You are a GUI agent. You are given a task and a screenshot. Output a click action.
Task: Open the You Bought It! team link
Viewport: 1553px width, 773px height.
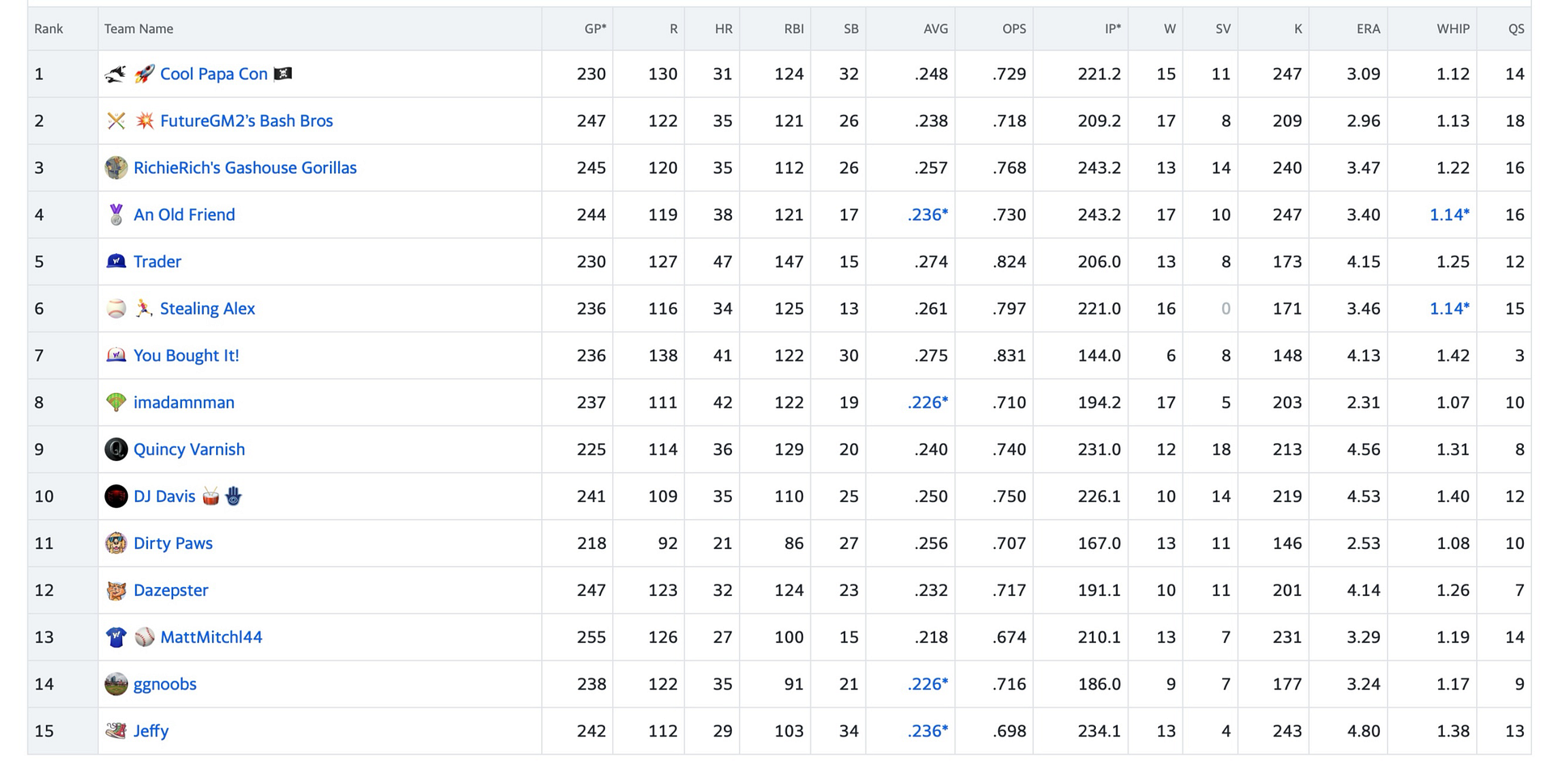[x=186, y=356]
